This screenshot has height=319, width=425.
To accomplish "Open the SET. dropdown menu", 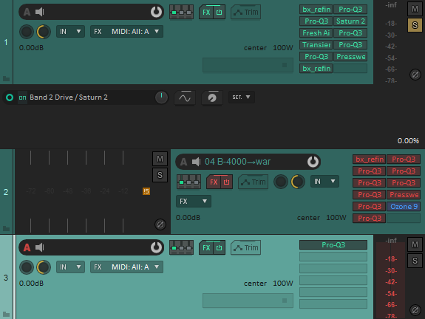I will [x=241, y=97].
